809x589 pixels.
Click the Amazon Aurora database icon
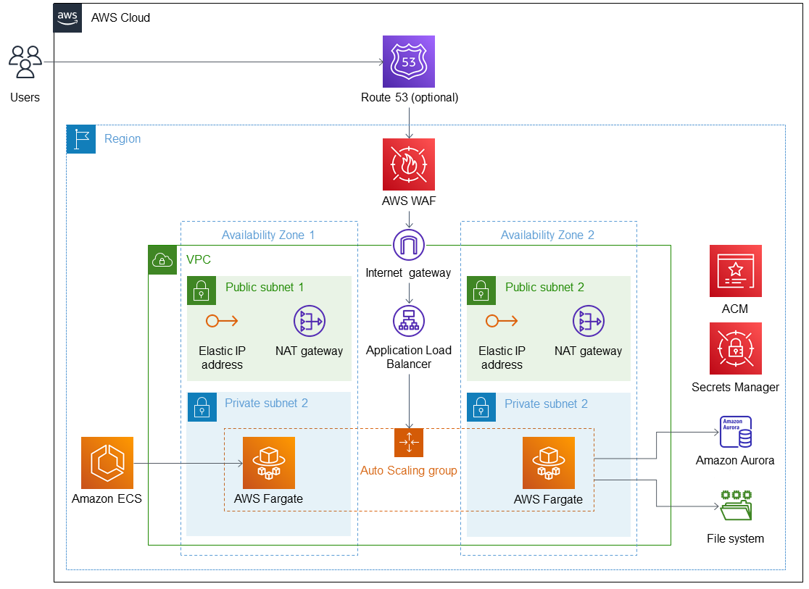point(736,433)
